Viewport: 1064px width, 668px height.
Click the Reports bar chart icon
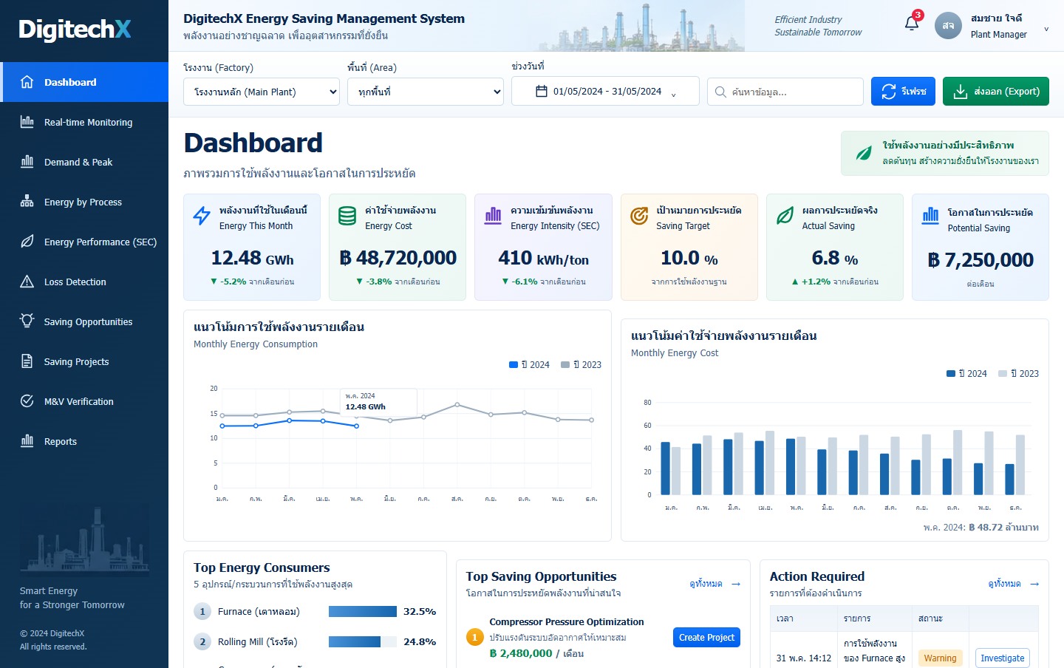click(27, 441)
